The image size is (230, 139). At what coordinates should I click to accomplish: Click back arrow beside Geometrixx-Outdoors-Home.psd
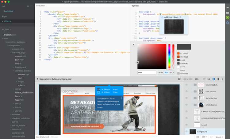(37, 79)
